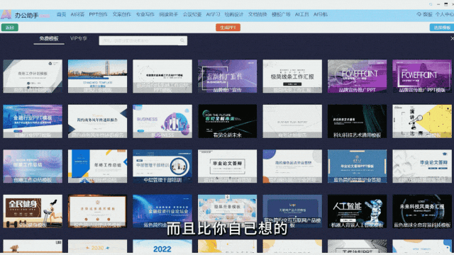This screenshot has height=255, width=454.
Task: Open AI导航 menu
Action: tap(321, 14)
